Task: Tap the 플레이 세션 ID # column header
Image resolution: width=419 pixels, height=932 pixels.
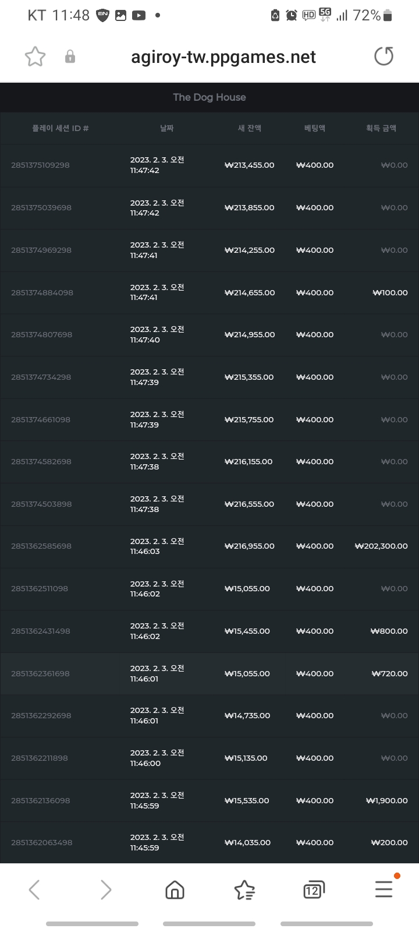Action: click(61, 128)
